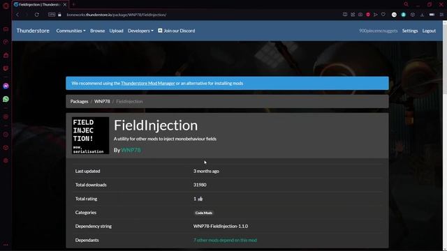The image size is (447, 251).
Task: Expand the Communities dropdown
Action: (x=71, y=31)
